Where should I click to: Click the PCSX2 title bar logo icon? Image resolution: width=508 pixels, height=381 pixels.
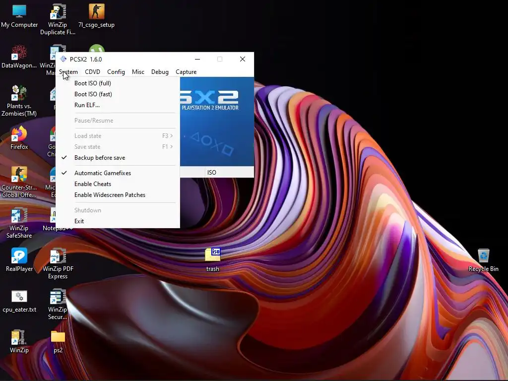point(63,59)
